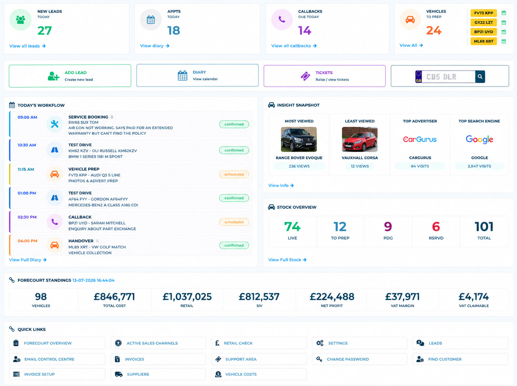Click the Retail Check pound icon
517x386 pixels.
tap(217, 343)
